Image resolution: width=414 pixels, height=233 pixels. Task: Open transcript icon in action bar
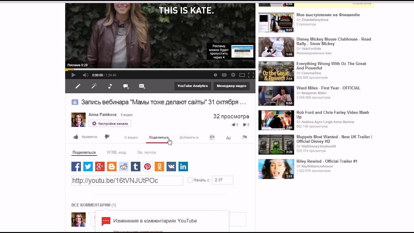click(212, 138)
